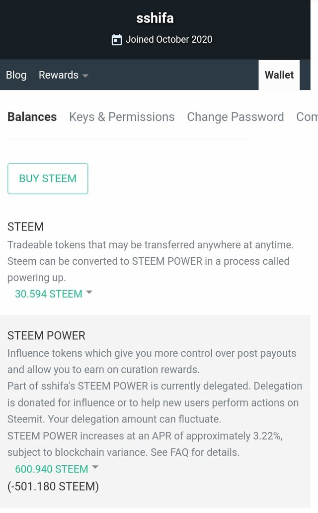Image resolution: width=318 pixels, height=513 pixels.
Task: Click the sshifa username heading
Action: click(x=155, y=18)
